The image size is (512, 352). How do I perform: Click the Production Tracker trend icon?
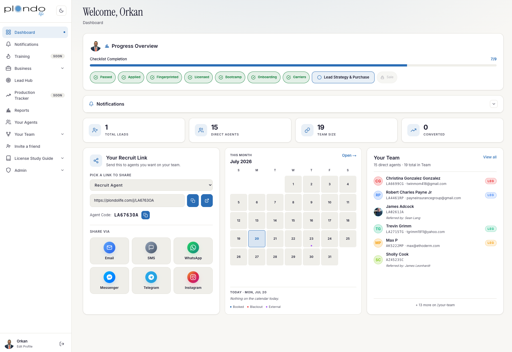[x=8, y=95]
